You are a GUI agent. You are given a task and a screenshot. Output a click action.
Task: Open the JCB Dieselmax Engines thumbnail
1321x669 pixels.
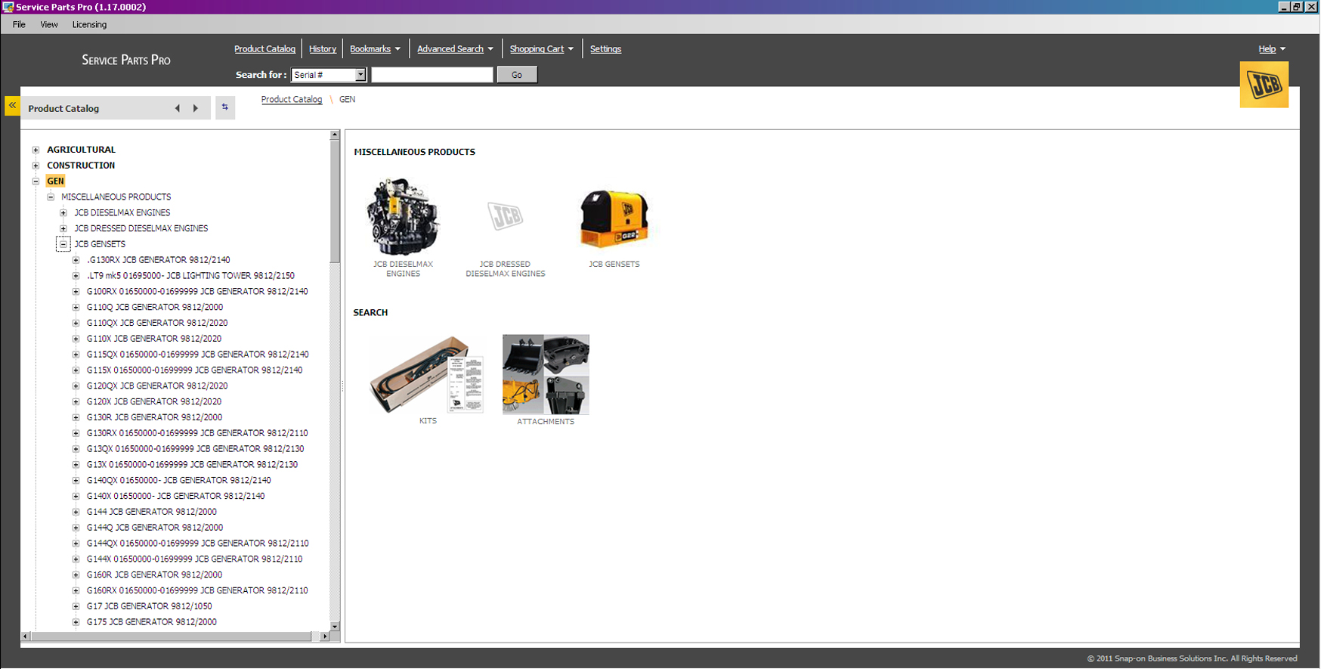click(x=403, y=217)
